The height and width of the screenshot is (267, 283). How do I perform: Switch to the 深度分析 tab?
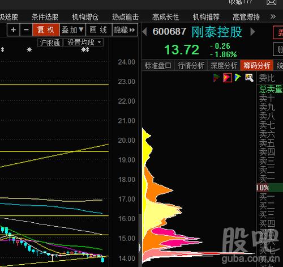pos(224,66)
